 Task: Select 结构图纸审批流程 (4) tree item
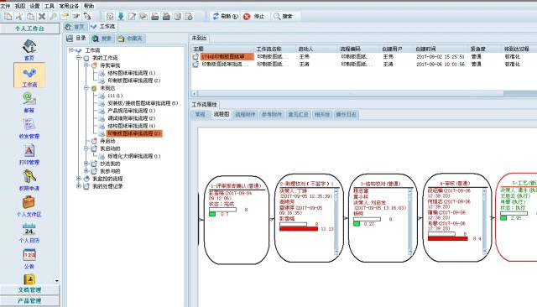pyautogui.click(x=131, y=126)
